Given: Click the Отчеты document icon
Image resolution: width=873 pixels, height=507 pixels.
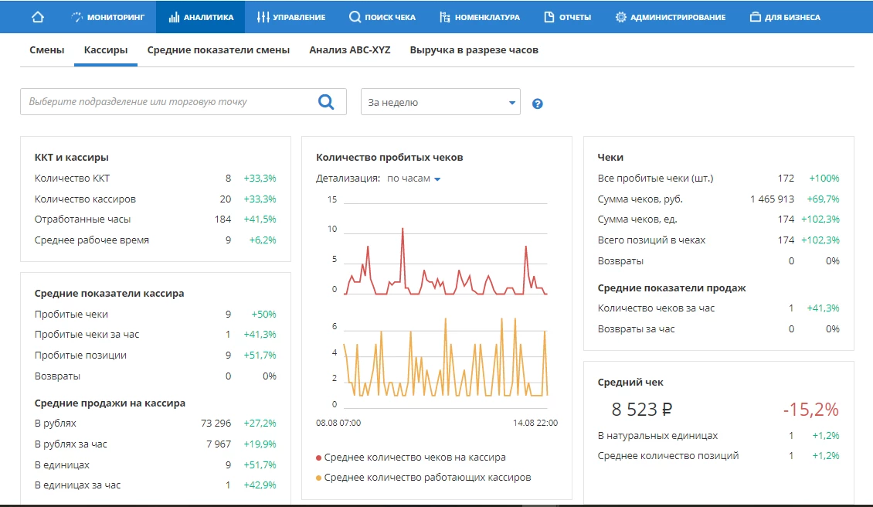Looking at the screenshot, I should coord(549,17).
